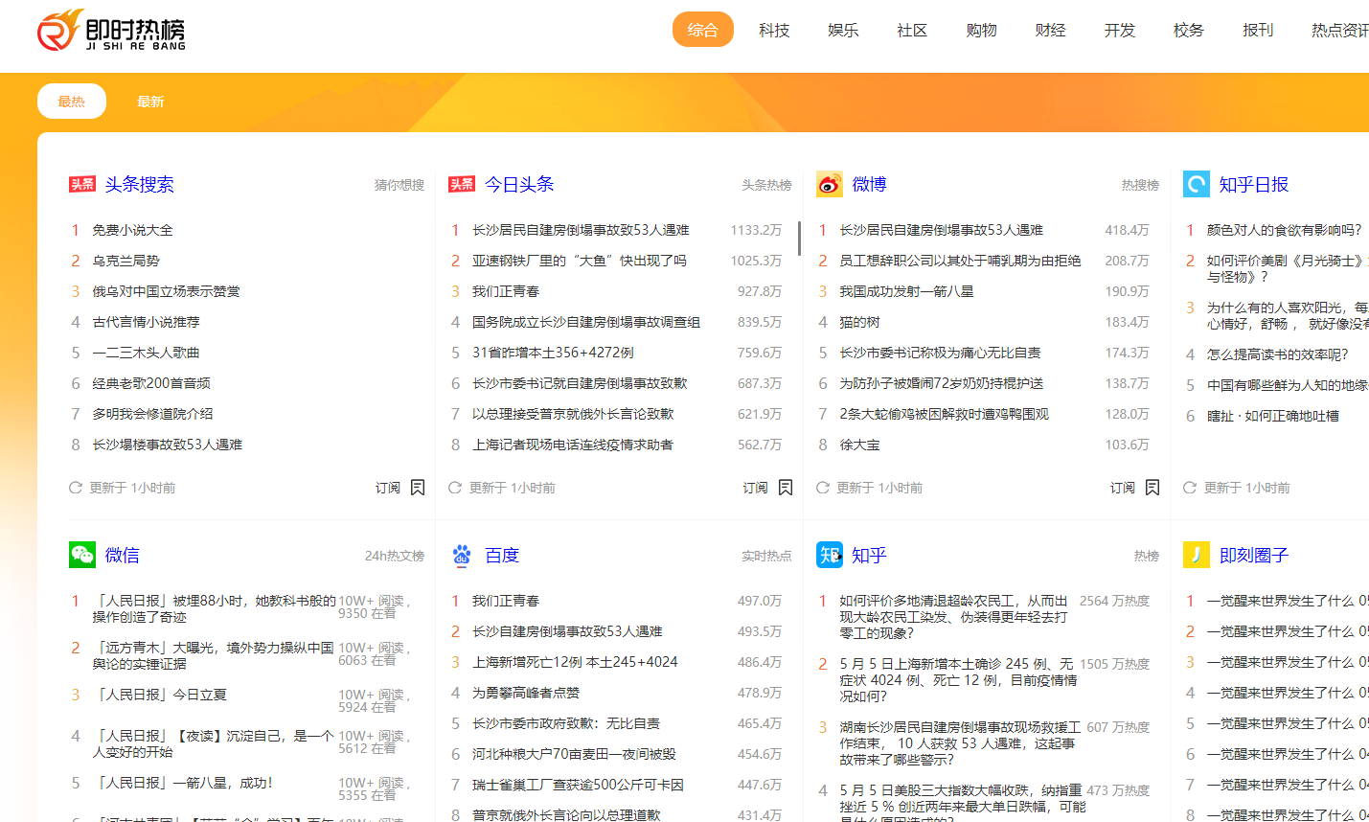This screenshot has height=822, width=1369.
Task: Open 员工想辞职公司以其处于哺乳期为由拒绝 on 微博
Action: click(960, 261)
